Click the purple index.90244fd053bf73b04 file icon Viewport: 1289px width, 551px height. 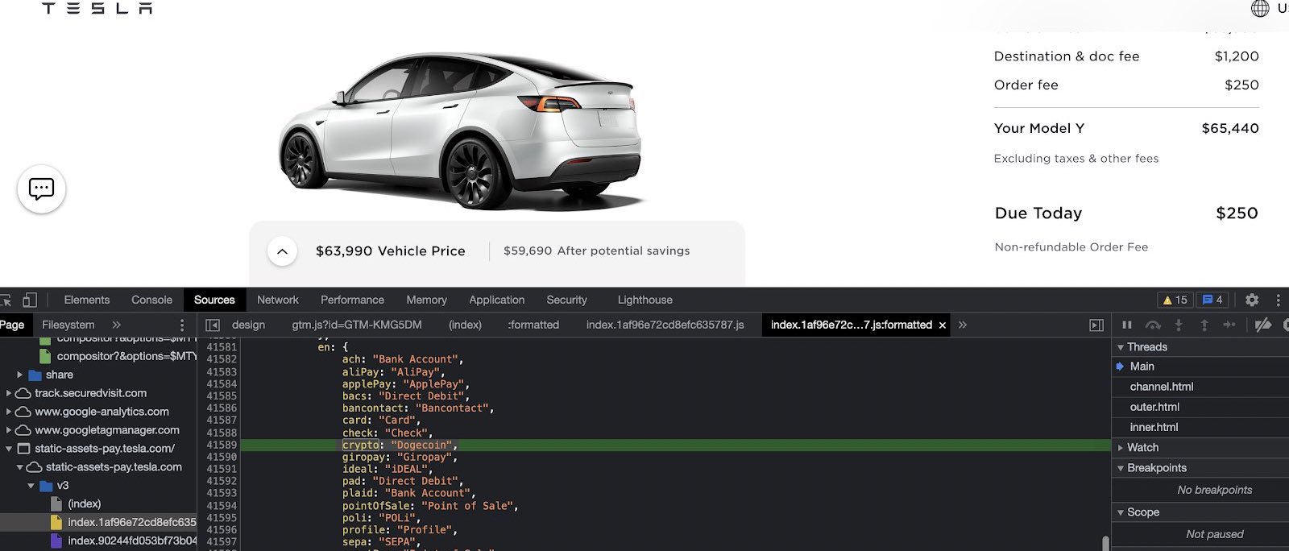tap(56, 541)
